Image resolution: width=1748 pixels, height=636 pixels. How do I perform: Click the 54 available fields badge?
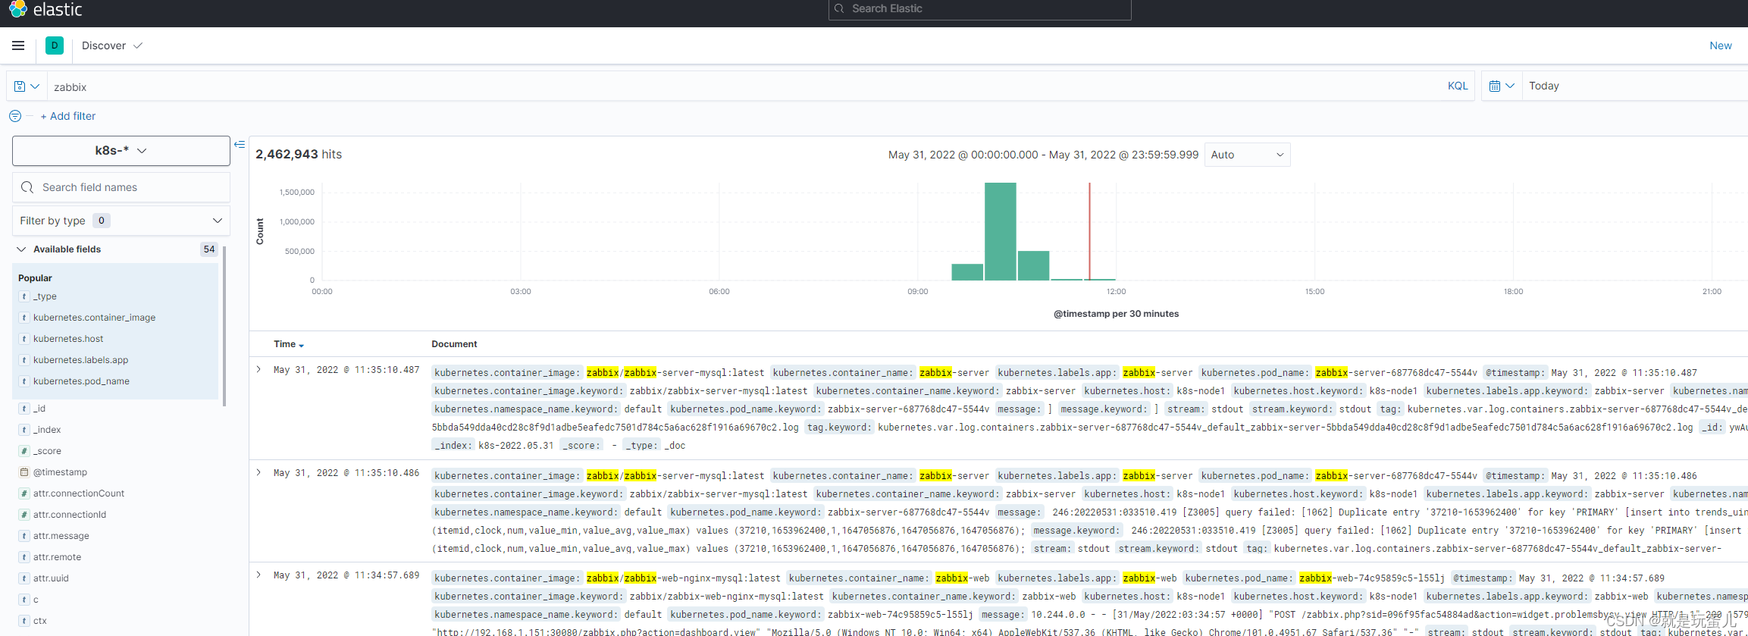point(209,249)
